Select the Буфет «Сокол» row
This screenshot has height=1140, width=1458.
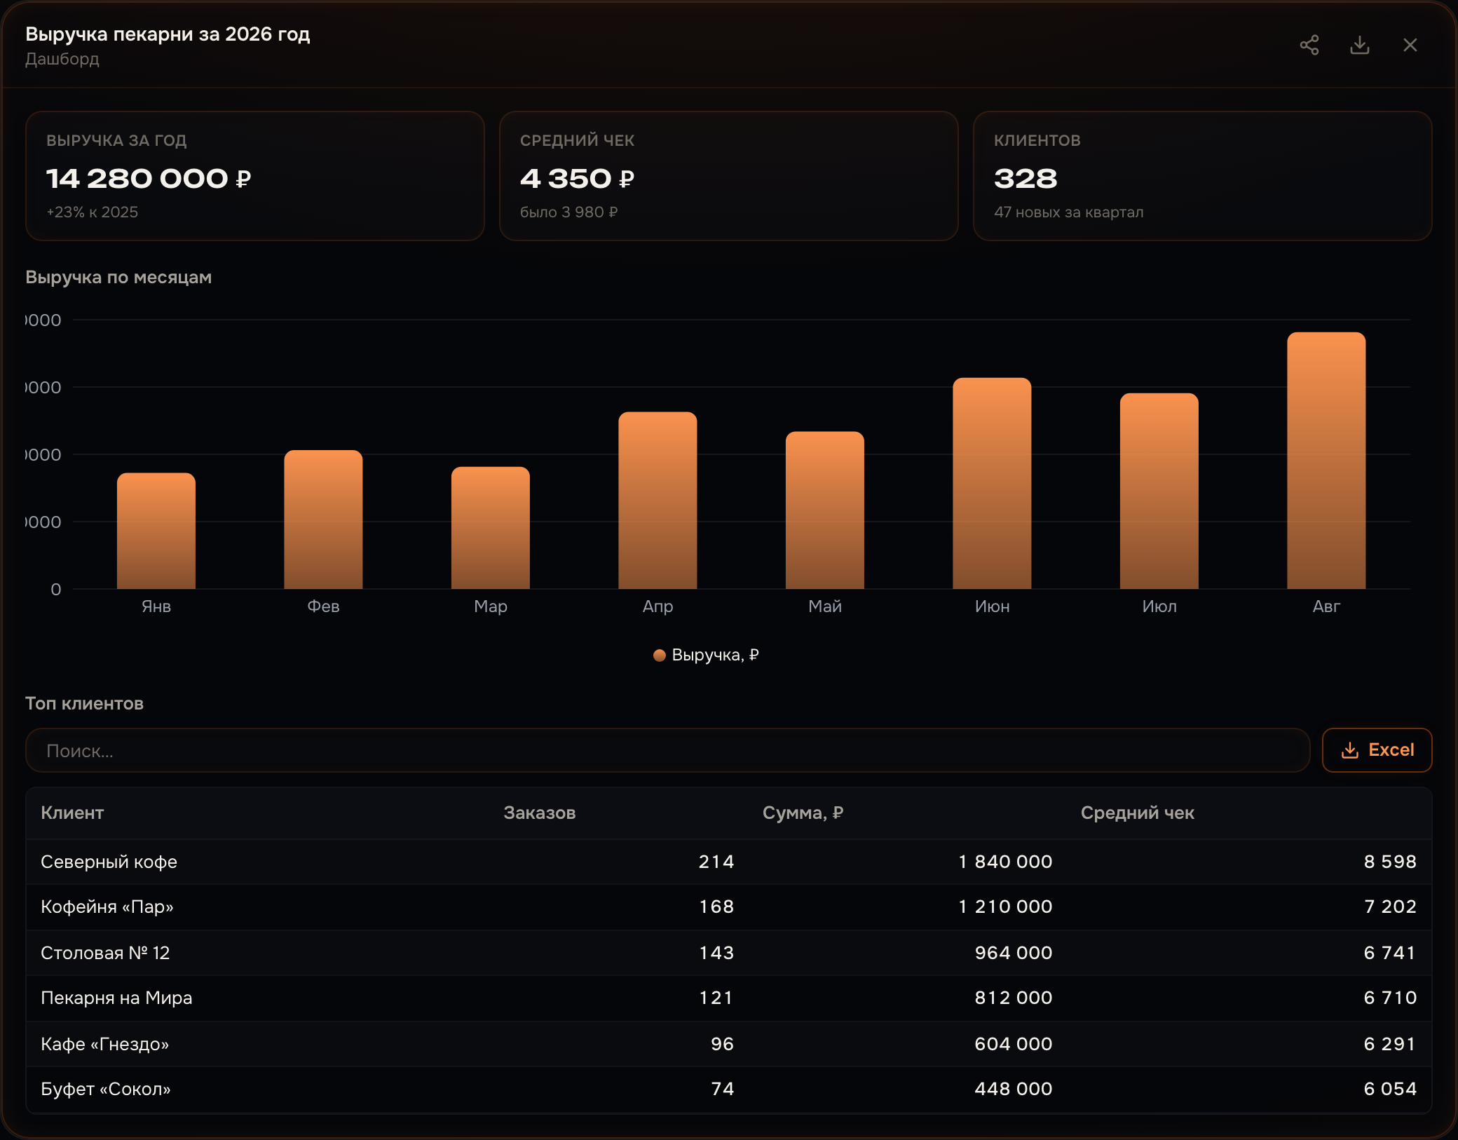click(729, 1089)
